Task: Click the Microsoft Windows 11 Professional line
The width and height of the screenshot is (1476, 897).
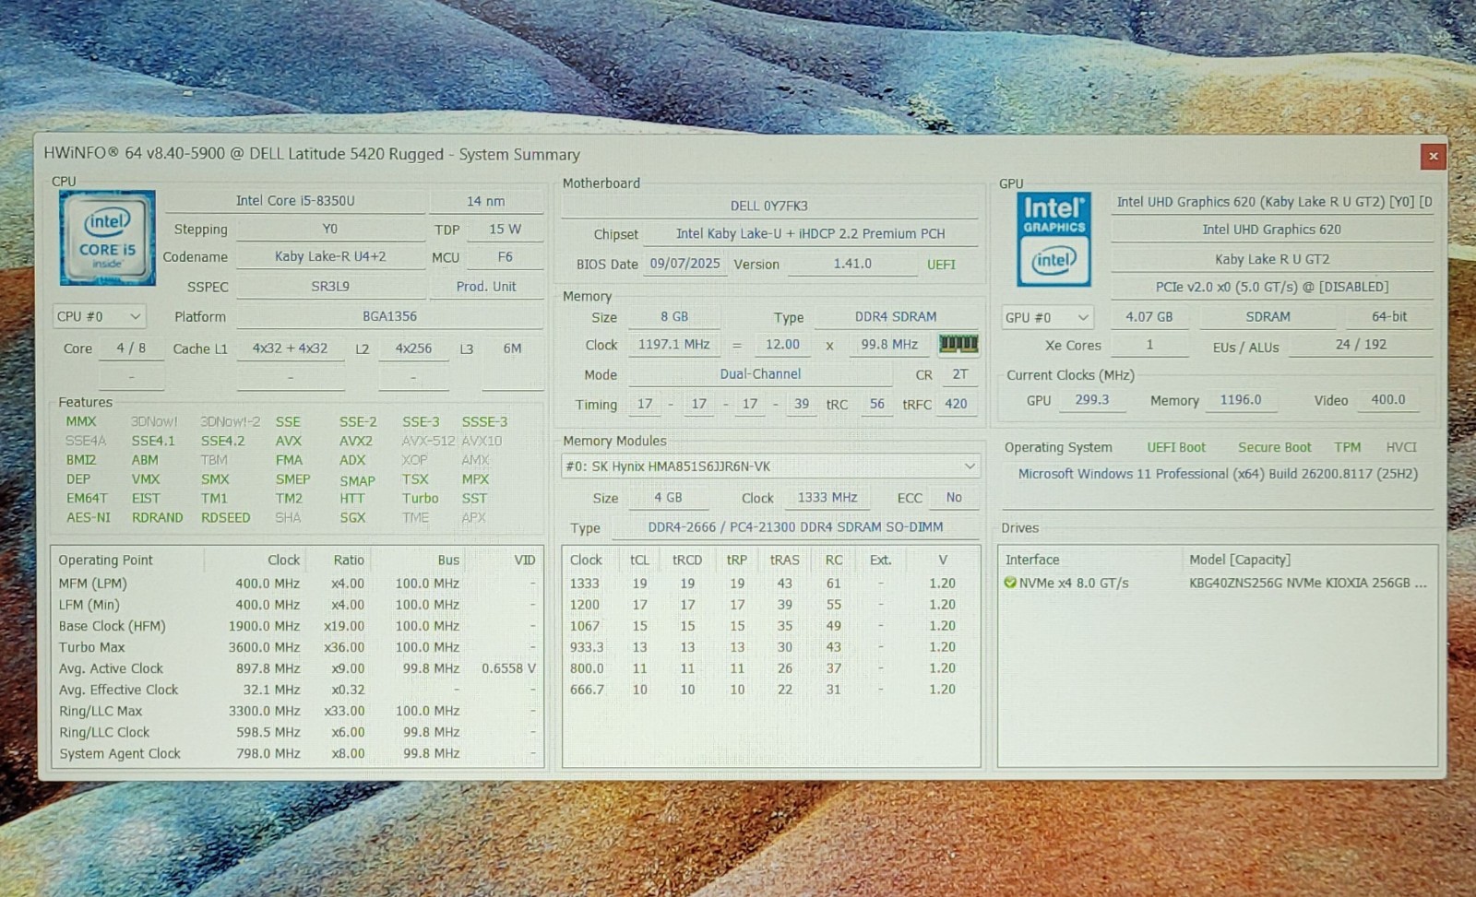Action: 1218,474
